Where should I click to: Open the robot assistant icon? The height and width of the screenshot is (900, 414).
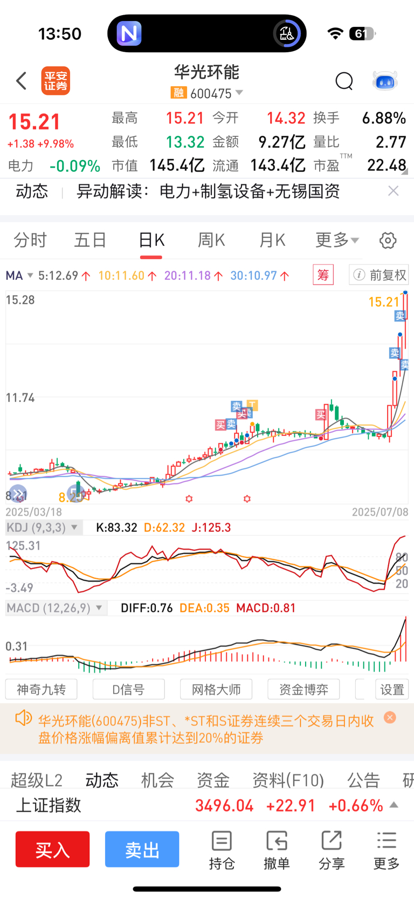(385, 81)
